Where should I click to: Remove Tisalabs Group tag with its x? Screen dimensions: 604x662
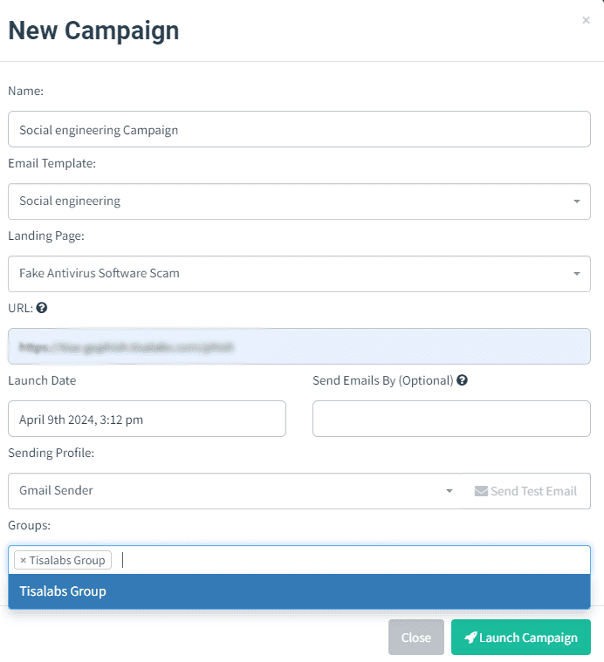24,560
